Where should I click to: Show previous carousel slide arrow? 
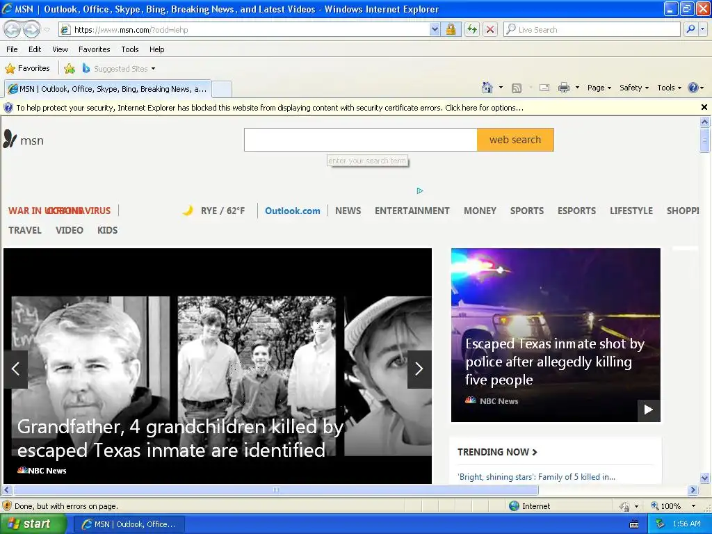[x=16, y=369]
